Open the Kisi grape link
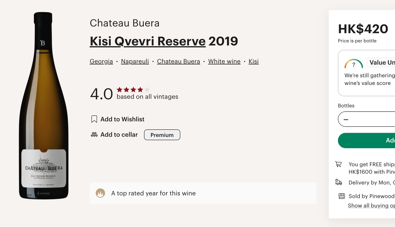 (253, 62)
